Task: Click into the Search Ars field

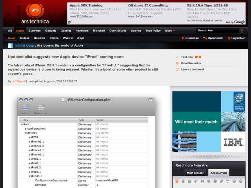Action: coord(217,31)
